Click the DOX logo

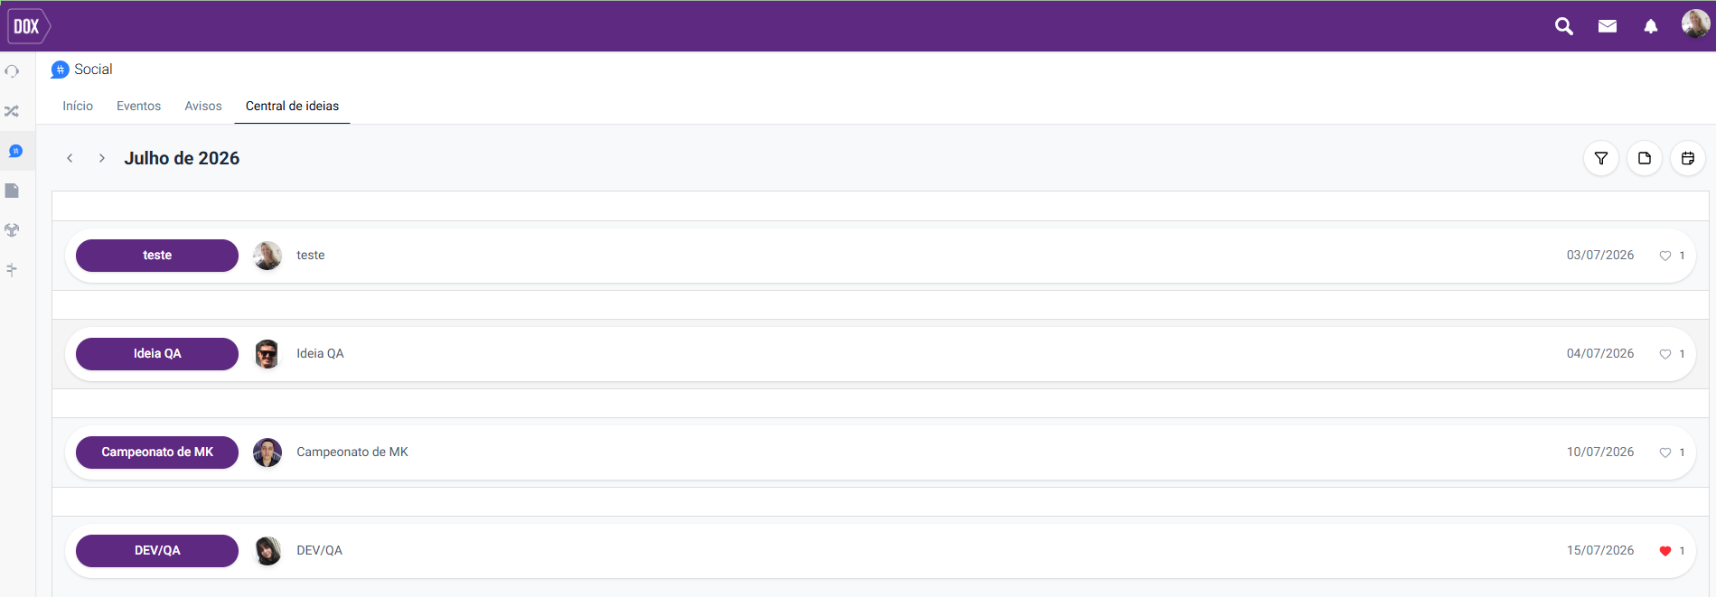[28, 26]
